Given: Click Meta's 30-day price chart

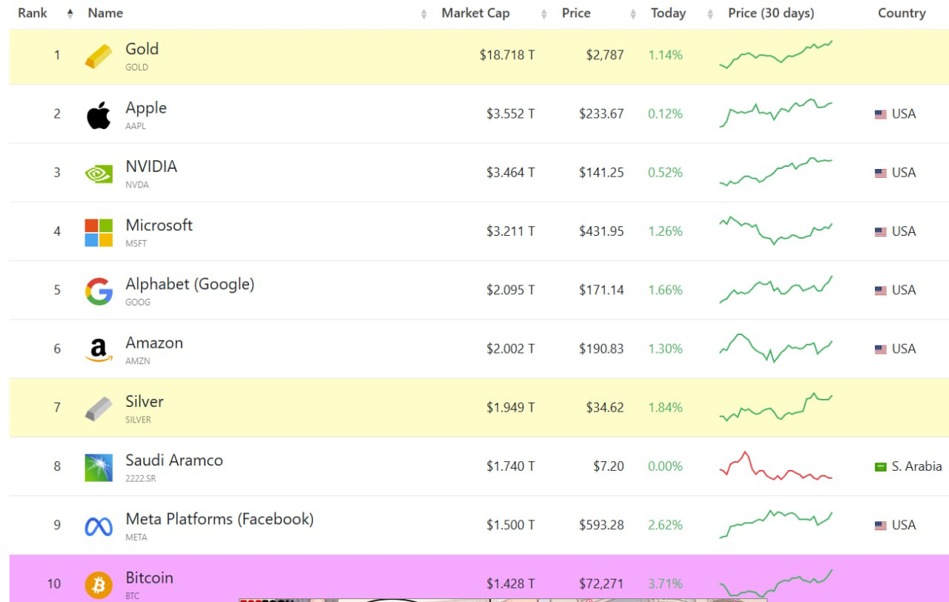Looking at the screenshot, I should pos(776,524).
